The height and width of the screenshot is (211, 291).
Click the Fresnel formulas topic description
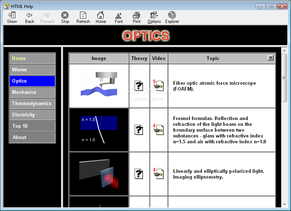[220, 130]
